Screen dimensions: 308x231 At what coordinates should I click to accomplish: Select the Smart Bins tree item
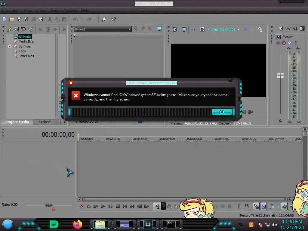point(26,56)
